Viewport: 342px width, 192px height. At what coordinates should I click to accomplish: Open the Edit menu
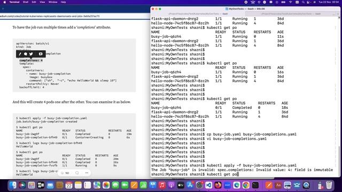tap(34, 2)
